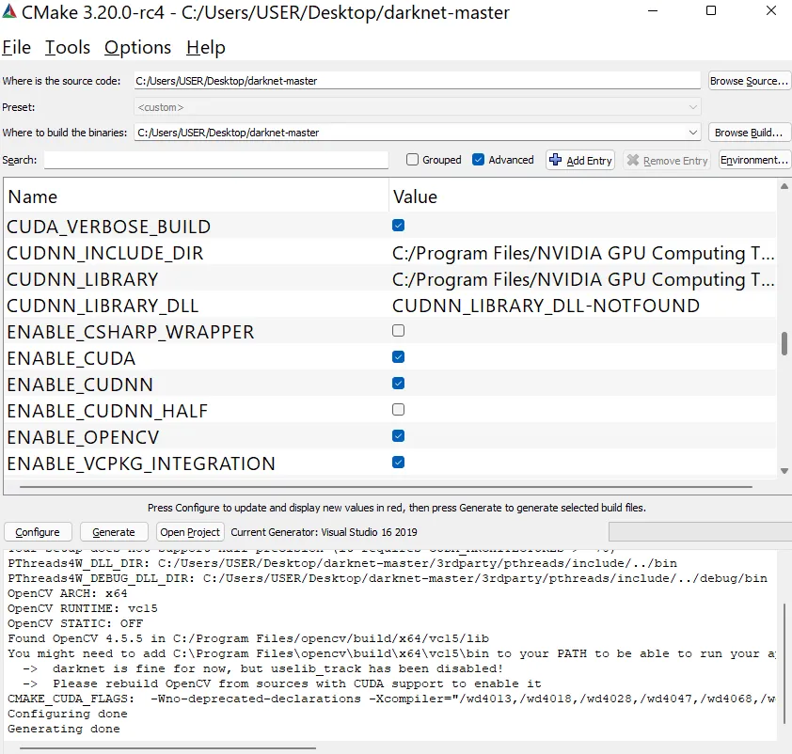Open the Options menu

pyautogui.click(x=138, y=47)
